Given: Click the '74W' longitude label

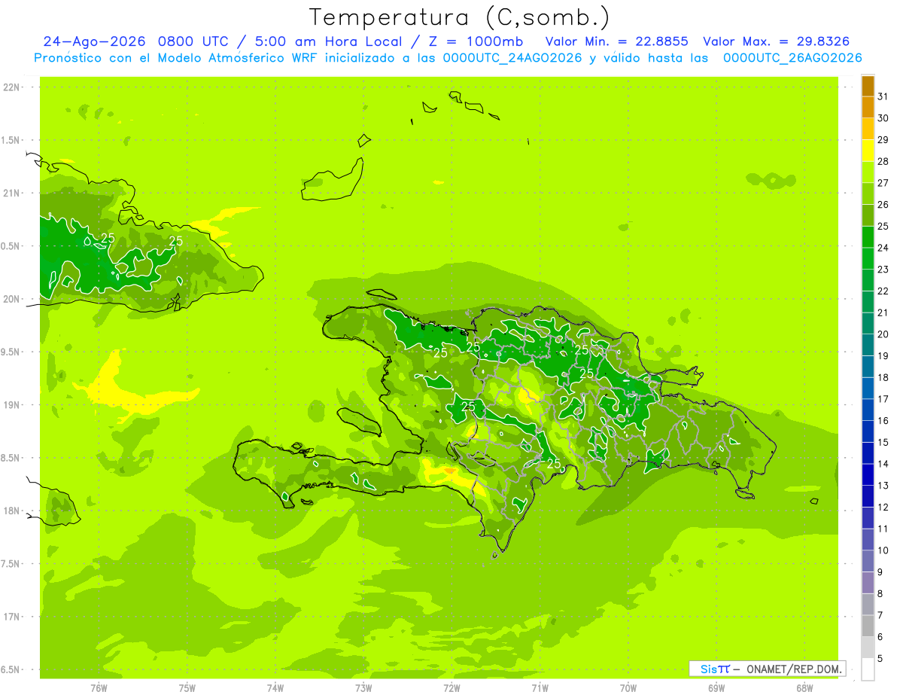Looking at the screenshot, I should coord(275,688).
